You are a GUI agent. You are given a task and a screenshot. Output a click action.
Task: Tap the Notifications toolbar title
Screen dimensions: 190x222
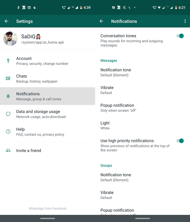[x=124, y=21]
